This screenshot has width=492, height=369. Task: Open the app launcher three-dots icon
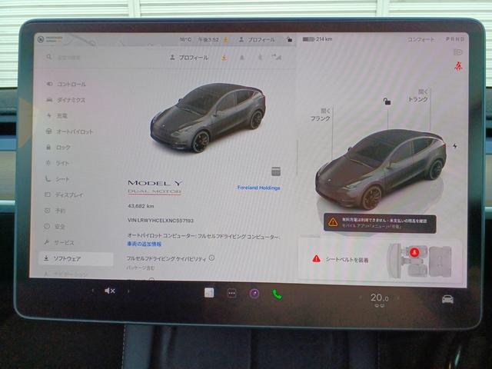[x=232, y=294]
